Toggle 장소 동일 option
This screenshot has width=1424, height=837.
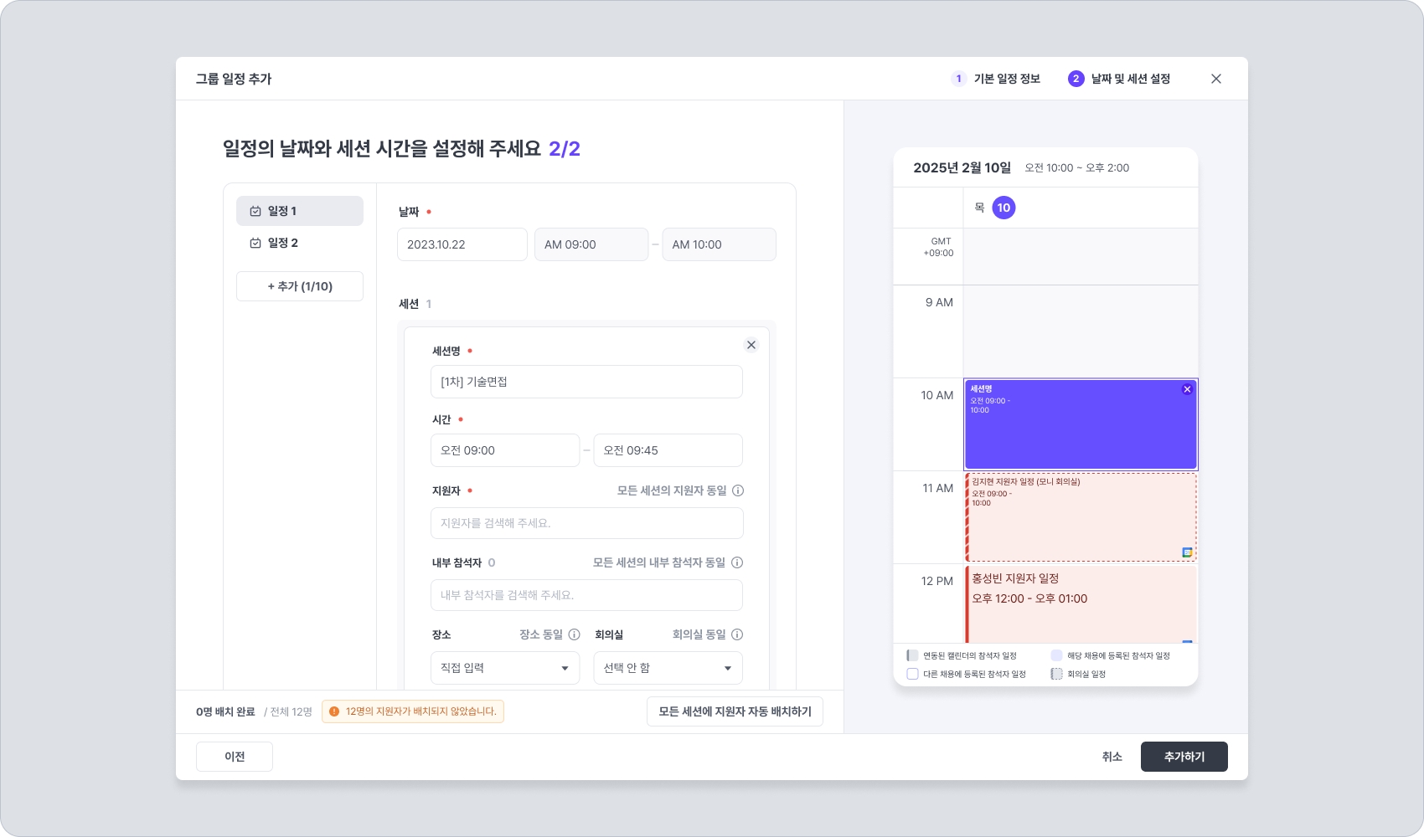tap(541, 634)
